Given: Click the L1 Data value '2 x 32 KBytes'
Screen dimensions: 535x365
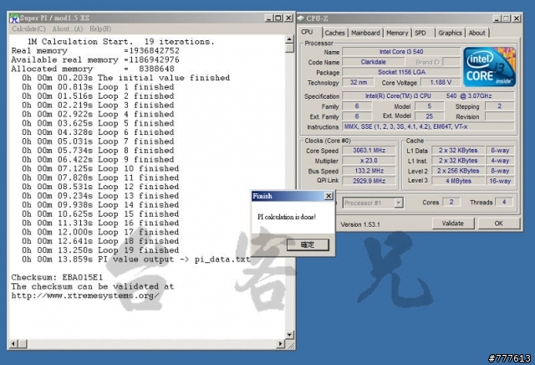Looking at the screenshot, I should click(458, 151).
